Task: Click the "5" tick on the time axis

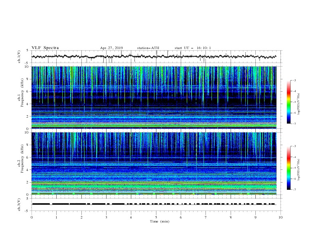Action: (x=156, y=217)
